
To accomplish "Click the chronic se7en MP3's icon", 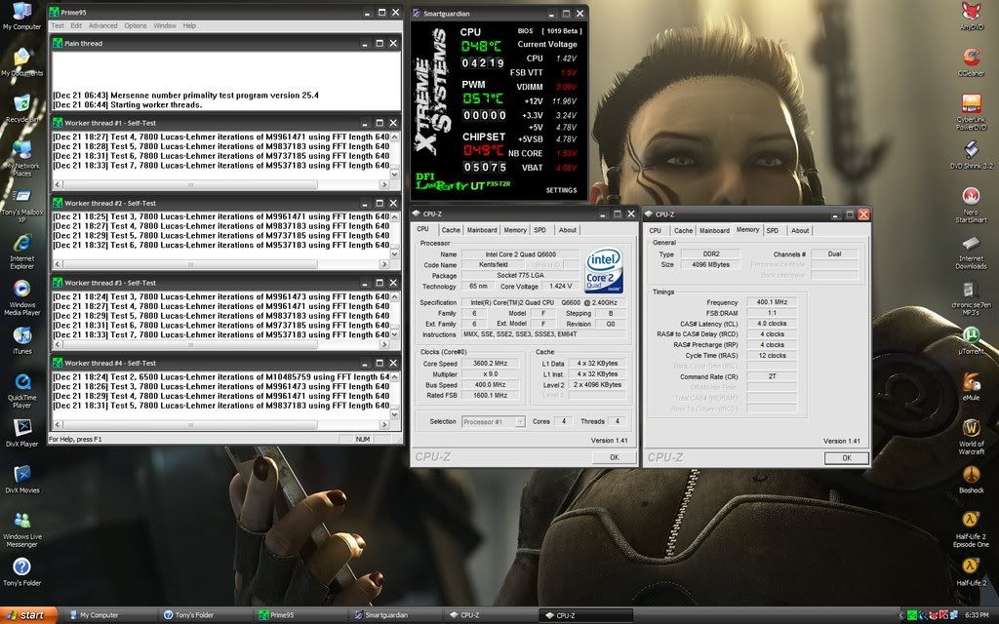I will 971,298.
